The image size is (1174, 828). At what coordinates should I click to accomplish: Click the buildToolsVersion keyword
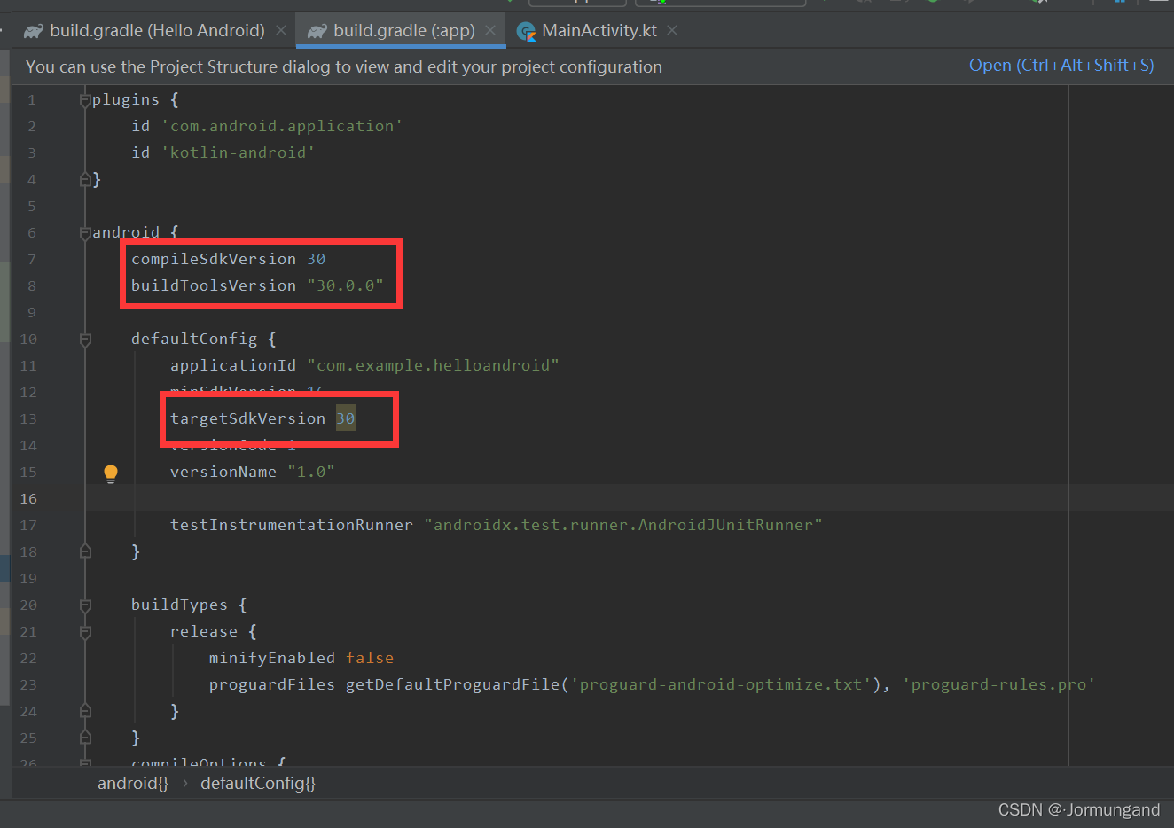pos(214,285)
